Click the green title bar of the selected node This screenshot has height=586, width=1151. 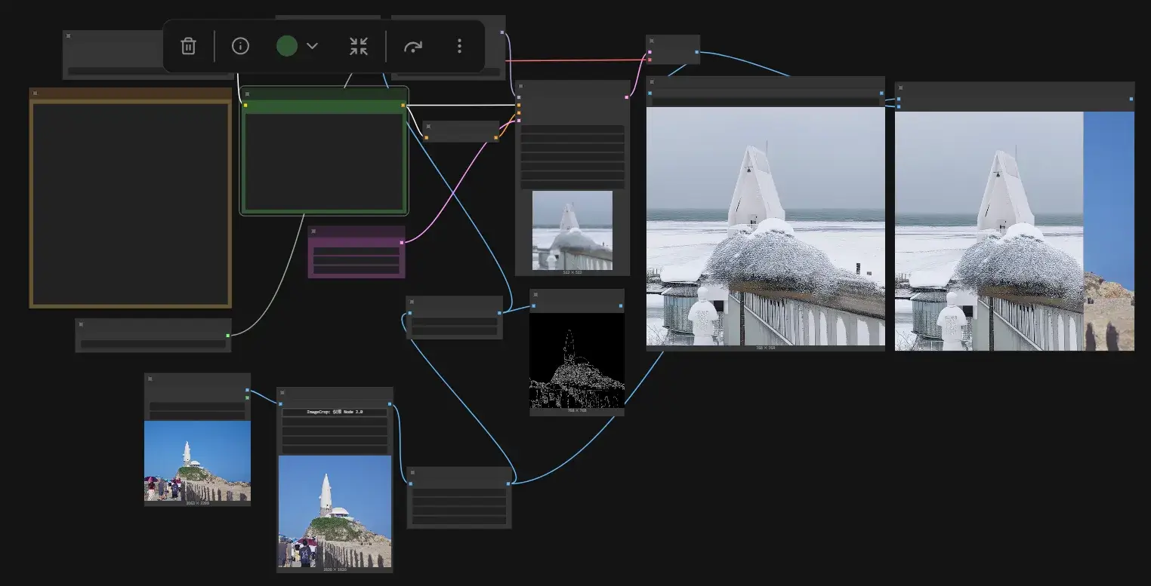click(324, 95)
